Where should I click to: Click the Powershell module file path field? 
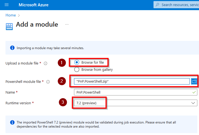(132, 81)
